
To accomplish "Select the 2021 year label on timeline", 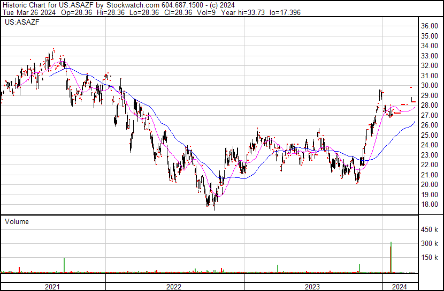I will (x=52, y=287).
